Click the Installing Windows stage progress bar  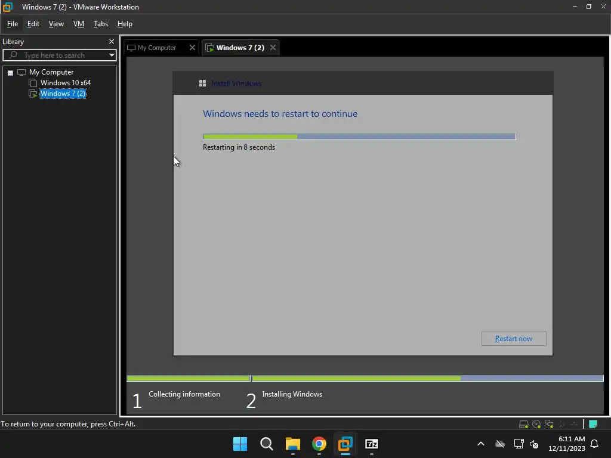[x=427, y=378]
